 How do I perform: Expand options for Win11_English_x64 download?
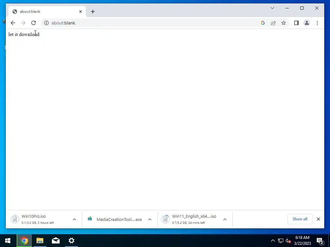coord(225,219)
